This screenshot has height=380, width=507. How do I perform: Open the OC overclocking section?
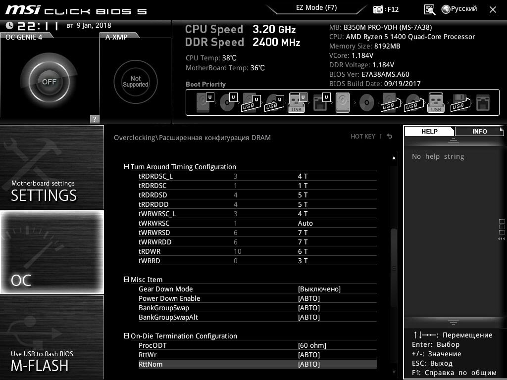(x=51, y=252)
